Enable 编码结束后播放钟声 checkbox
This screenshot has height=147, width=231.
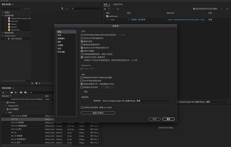82,45
